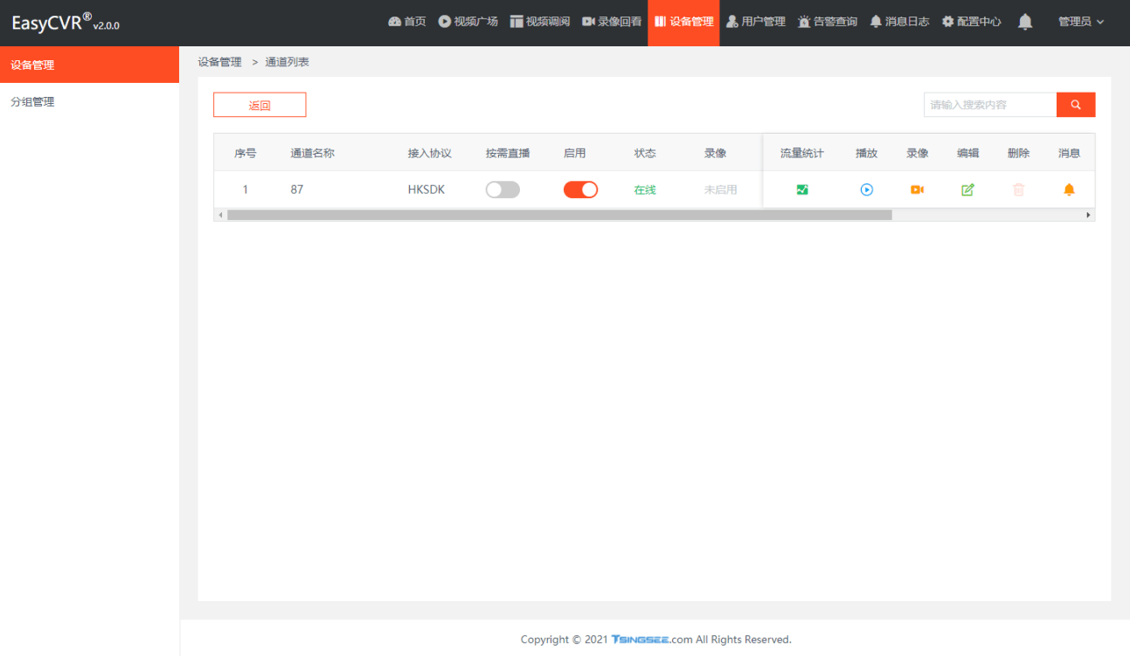Click the orange recording camera icon

point(917,190)
